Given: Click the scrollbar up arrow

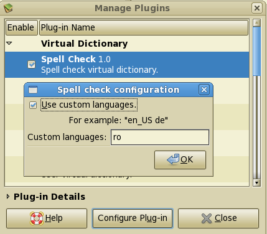Looking at the screenshot, I should [x=256, y=22].
